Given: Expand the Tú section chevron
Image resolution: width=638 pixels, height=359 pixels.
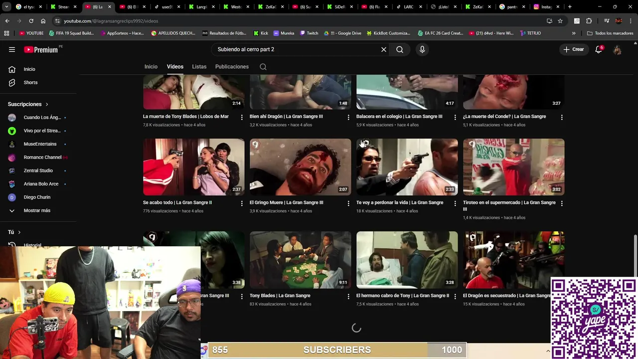Looking at the screenshot, I should (x=19, y=232).
